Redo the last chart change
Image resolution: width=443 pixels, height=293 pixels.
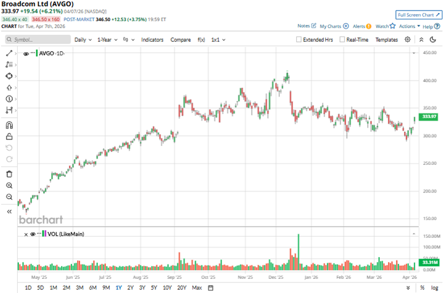click(x=9, y=159)
